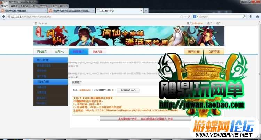Click the 账号注册 button
The height and width of the screenshot is (140, 261).
point(194,52)
